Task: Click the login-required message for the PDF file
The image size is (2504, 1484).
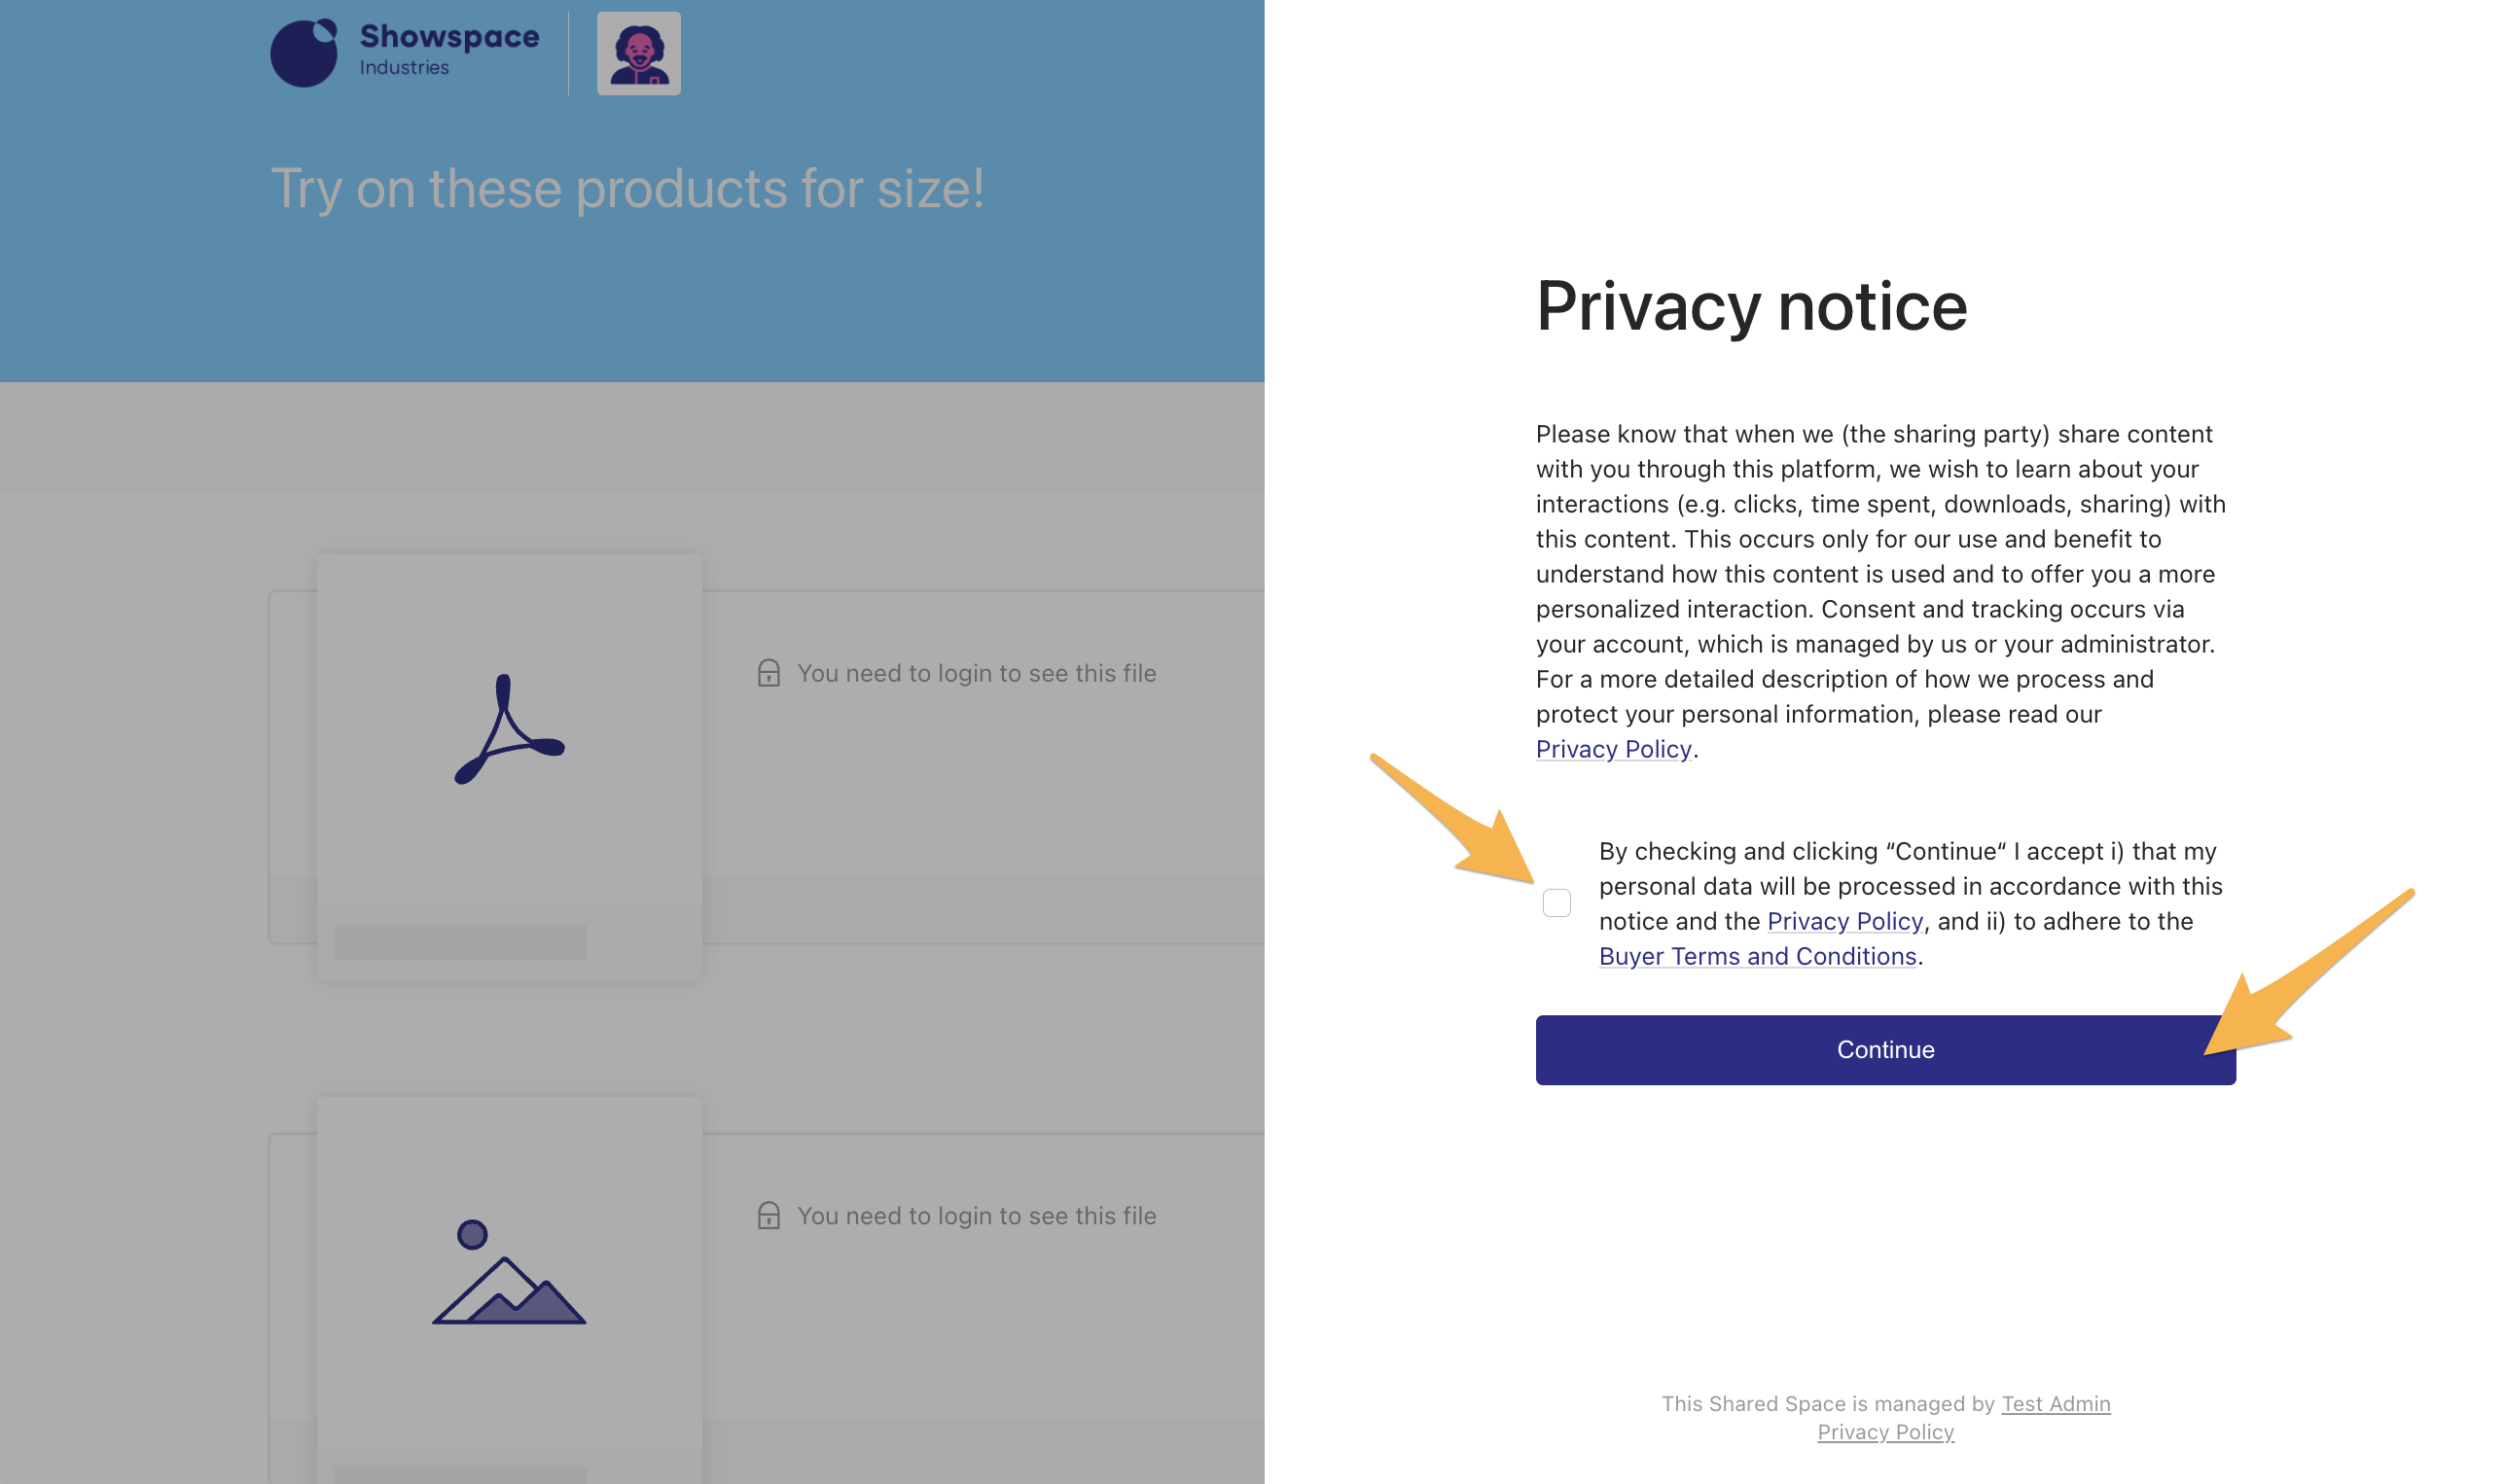Action: [976, 673]
